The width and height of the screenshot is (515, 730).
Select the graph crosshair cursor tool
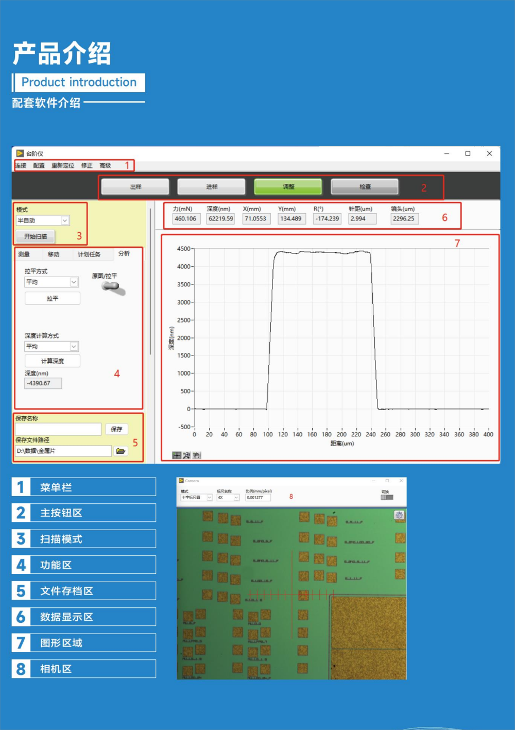pyautogui.click(x=177, y=455)
